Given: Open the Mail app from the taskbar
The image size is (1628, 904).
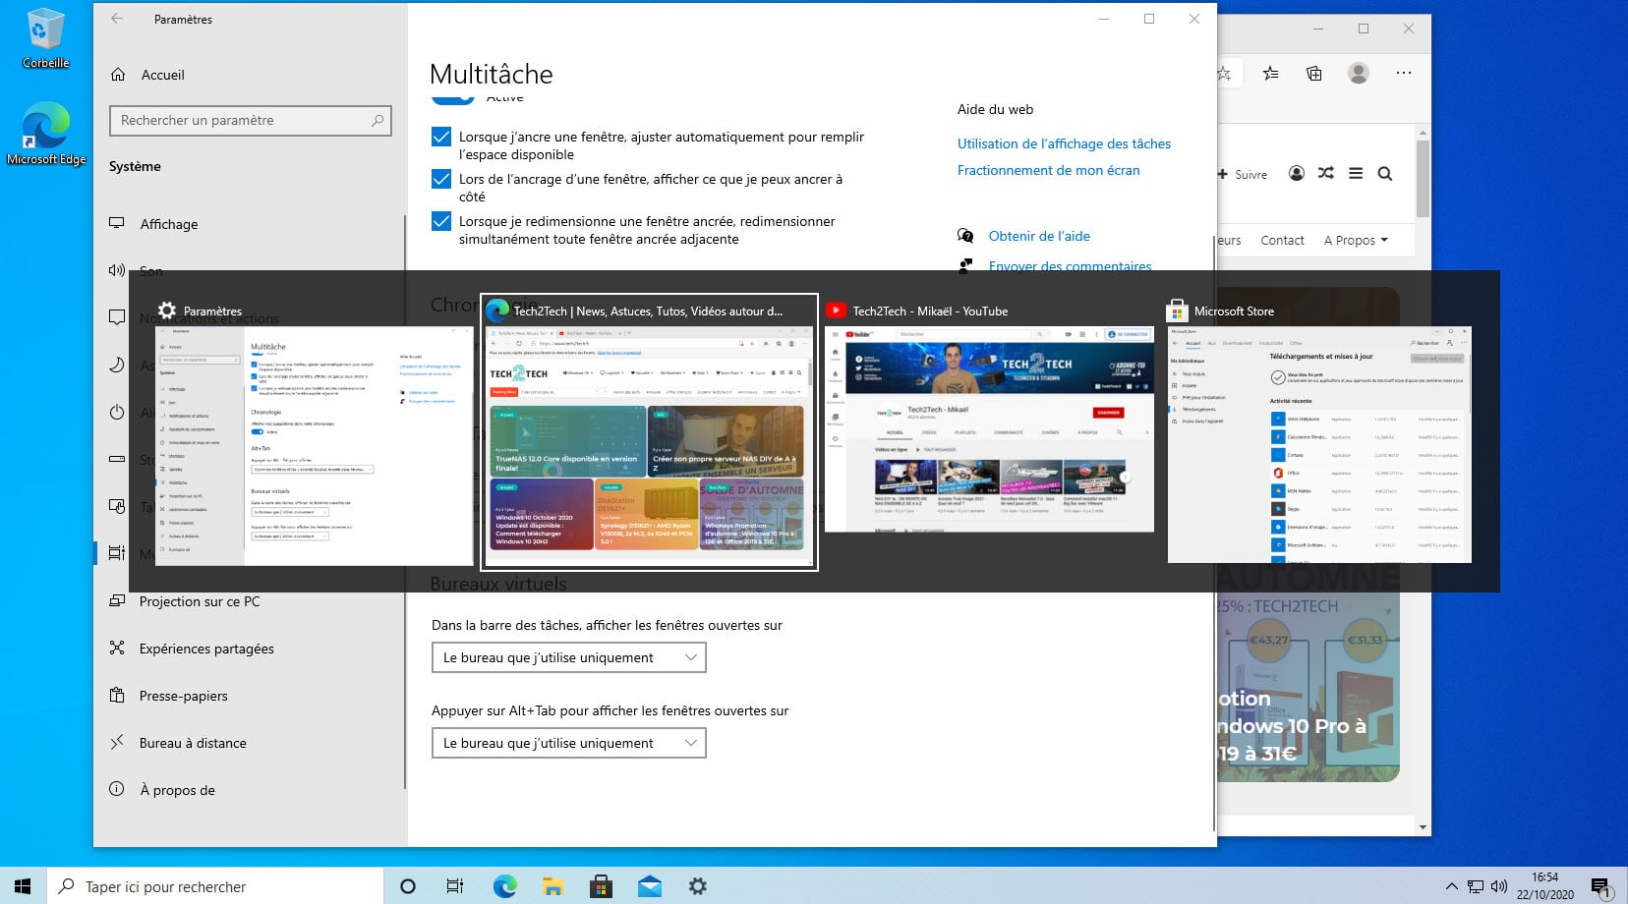Looking at the screenshot, I should coord(649,886).
